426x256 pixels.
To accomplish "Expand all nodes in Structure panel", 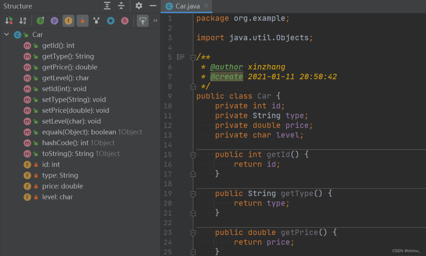I will [107, 6].
